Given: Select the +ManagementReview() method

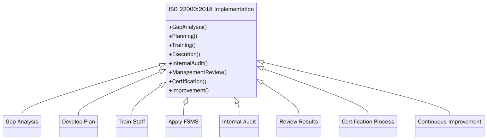Looking at the screenshot, I should 198,72.
